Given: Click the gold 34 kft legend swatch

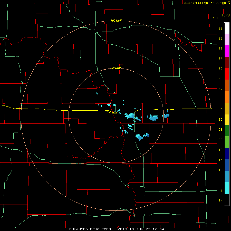Looking at the screenshot, I should (227, 109).
